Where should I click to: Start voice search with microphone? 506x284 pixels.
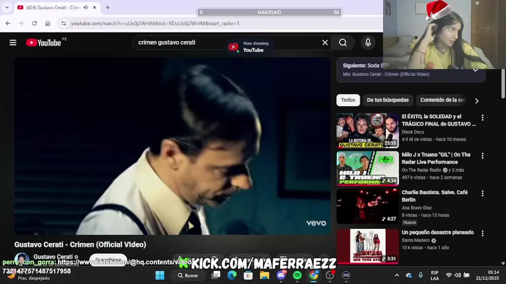coord(368,43)
